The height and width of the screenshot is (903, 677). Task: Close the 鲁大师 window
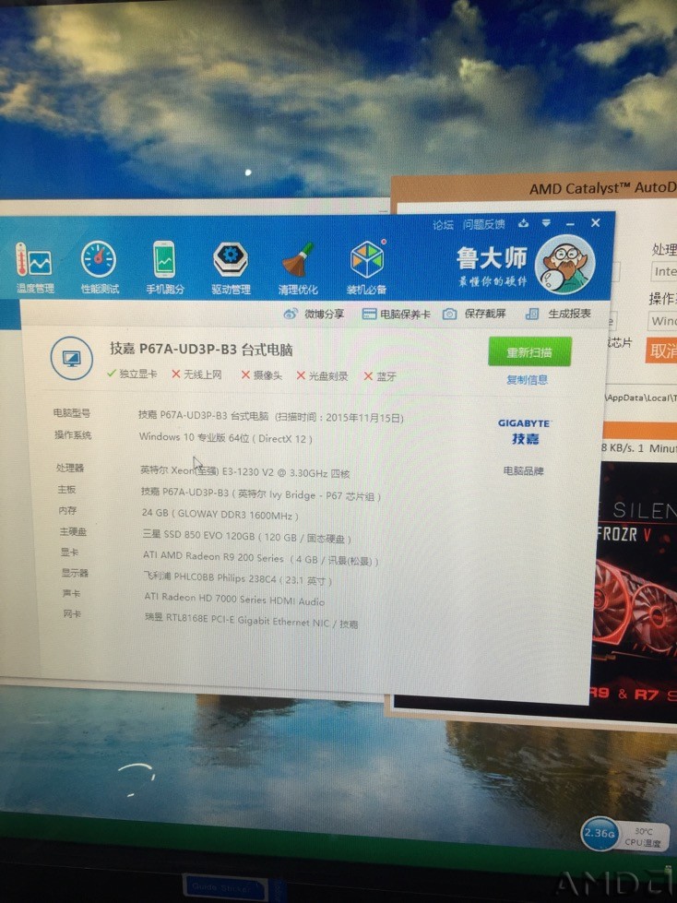(x=596, y=223)
